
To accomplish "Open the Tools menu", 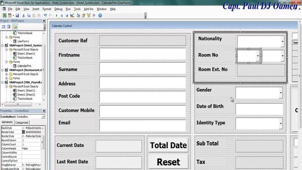I will (x=77, y=9).
